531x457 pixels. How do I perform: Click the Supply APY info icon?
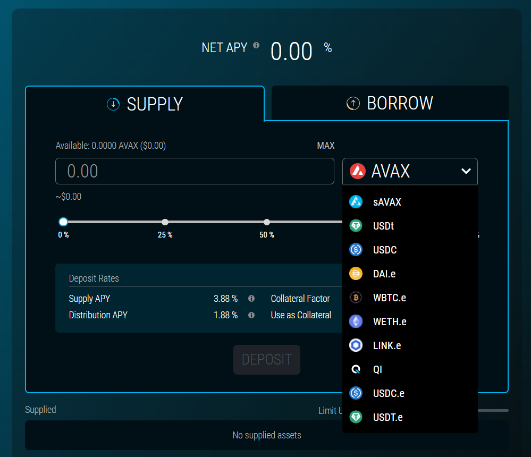click(x=251, y=299)
